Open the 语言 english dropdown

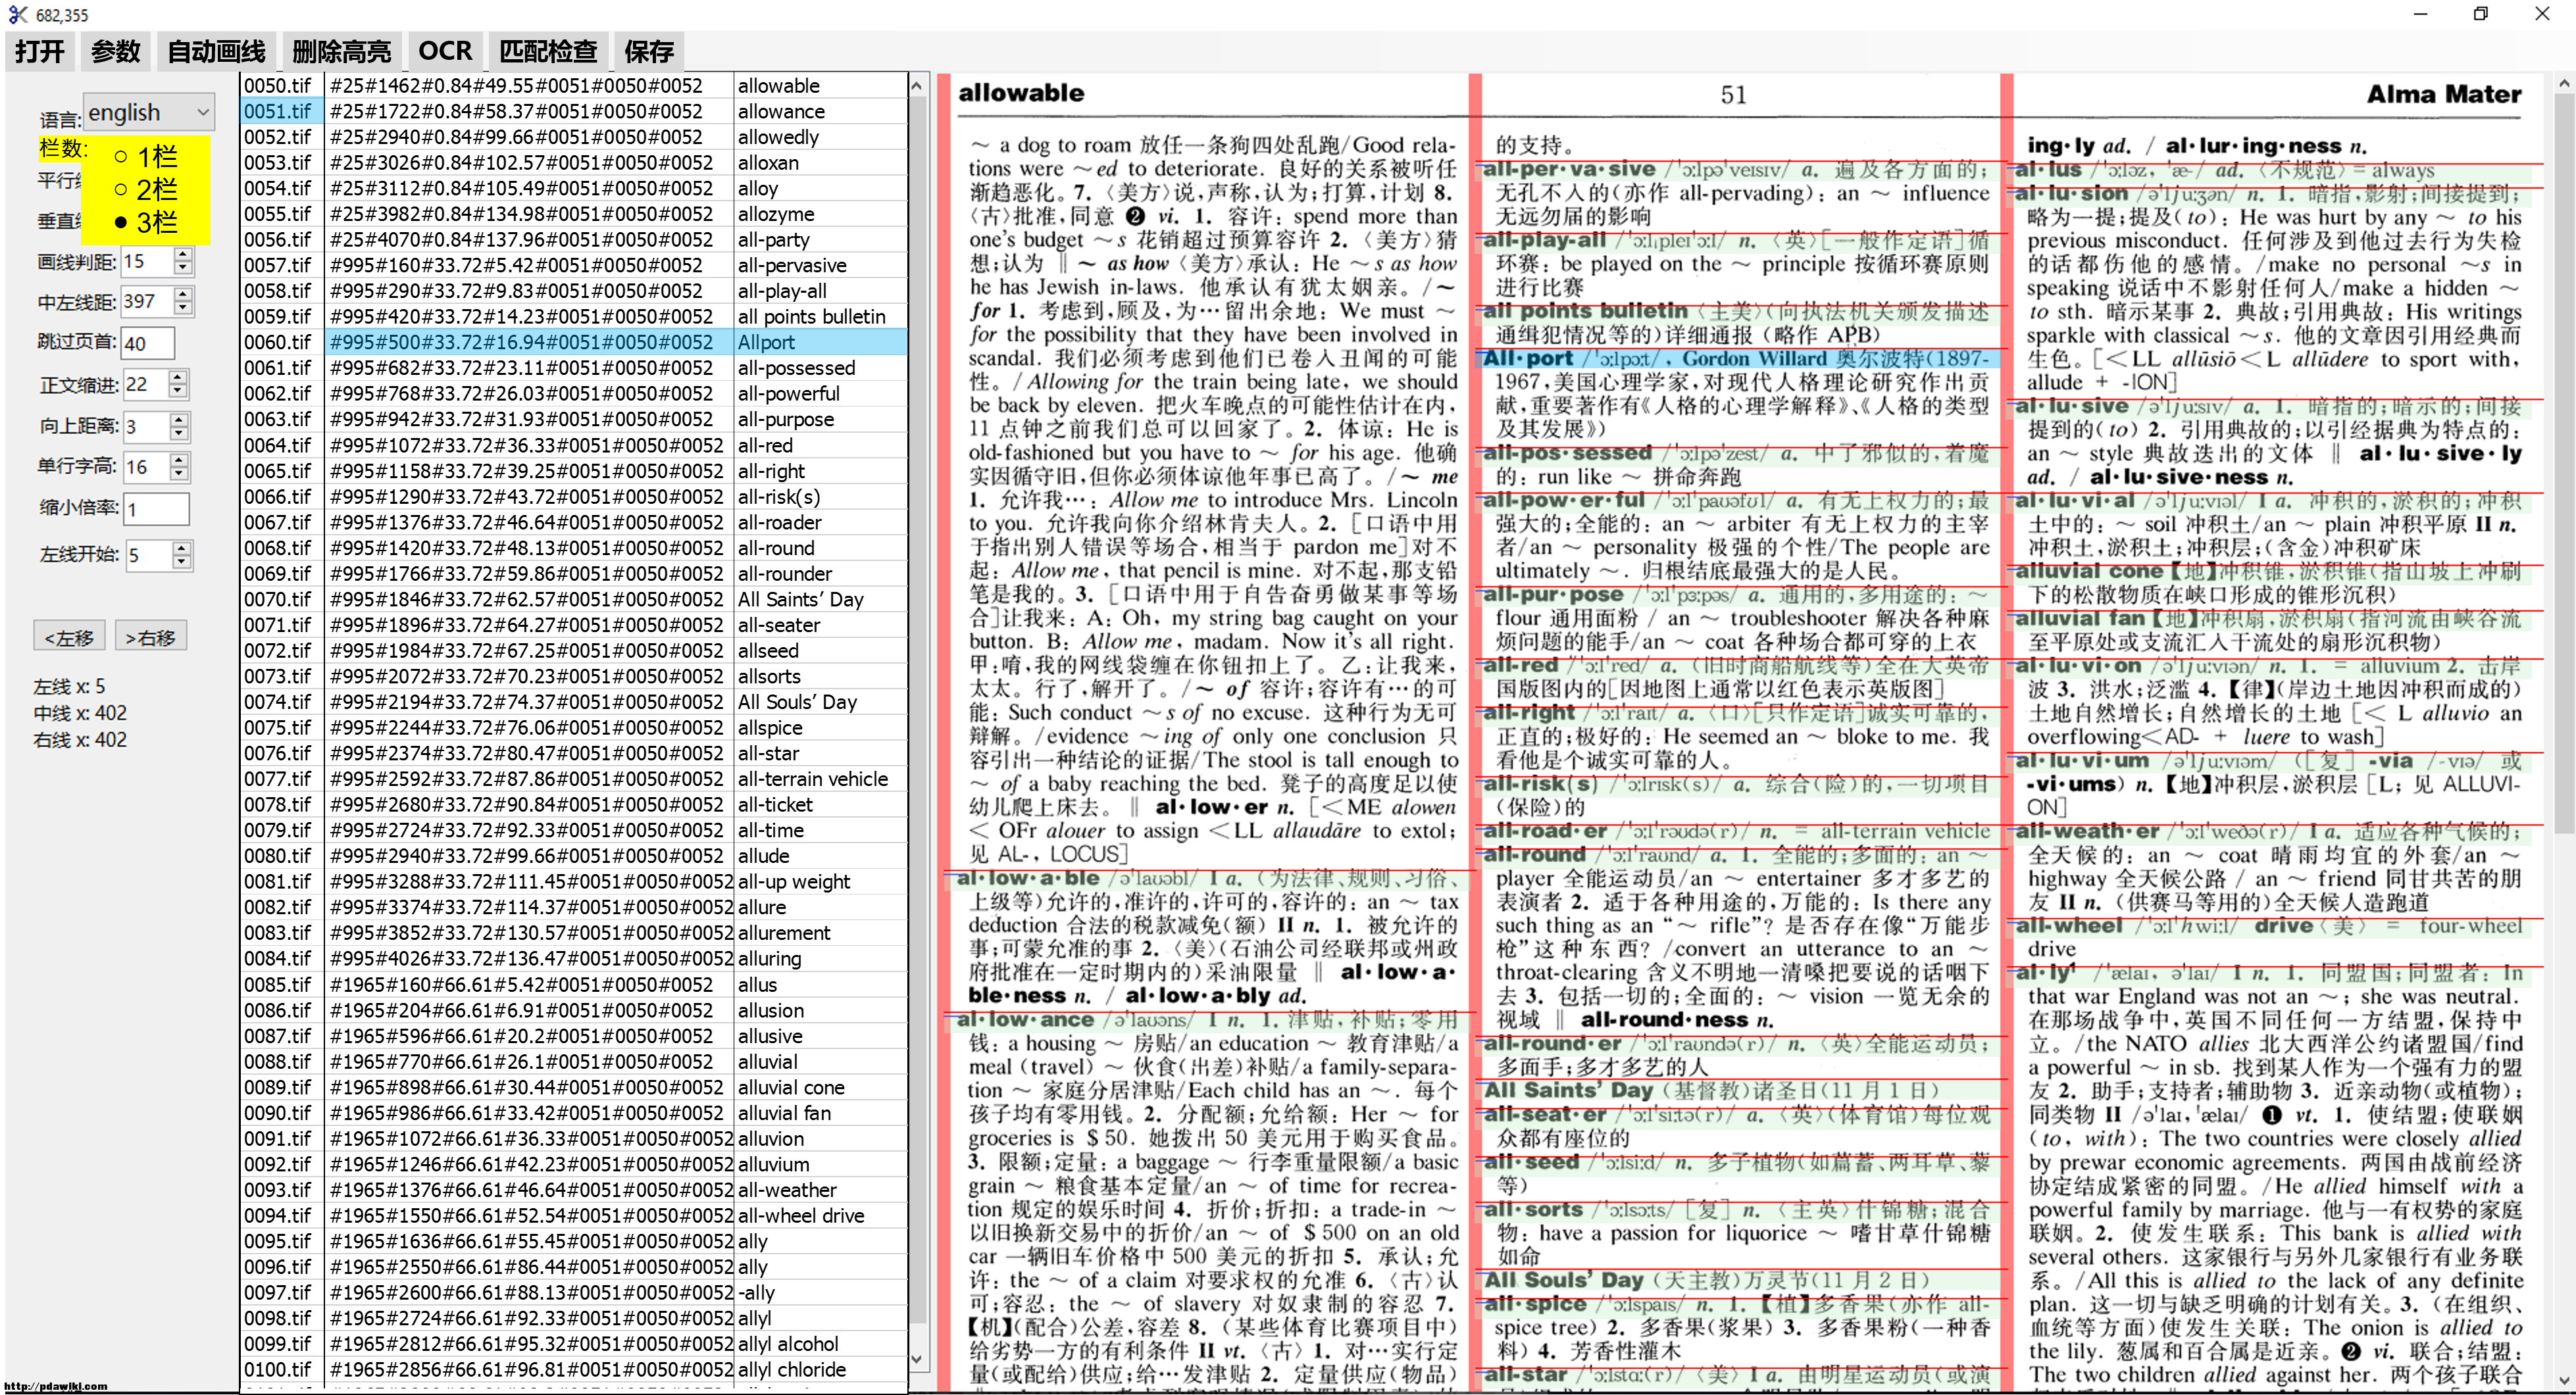pyautogui.click(x=149, y=112)
